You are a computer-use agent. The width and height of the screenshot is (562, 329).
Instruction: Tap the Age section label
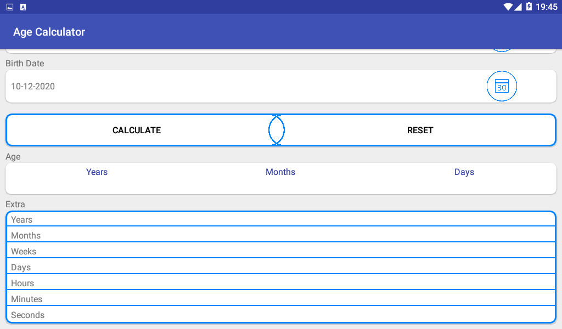pyautogui.click(x=13, y=157)
